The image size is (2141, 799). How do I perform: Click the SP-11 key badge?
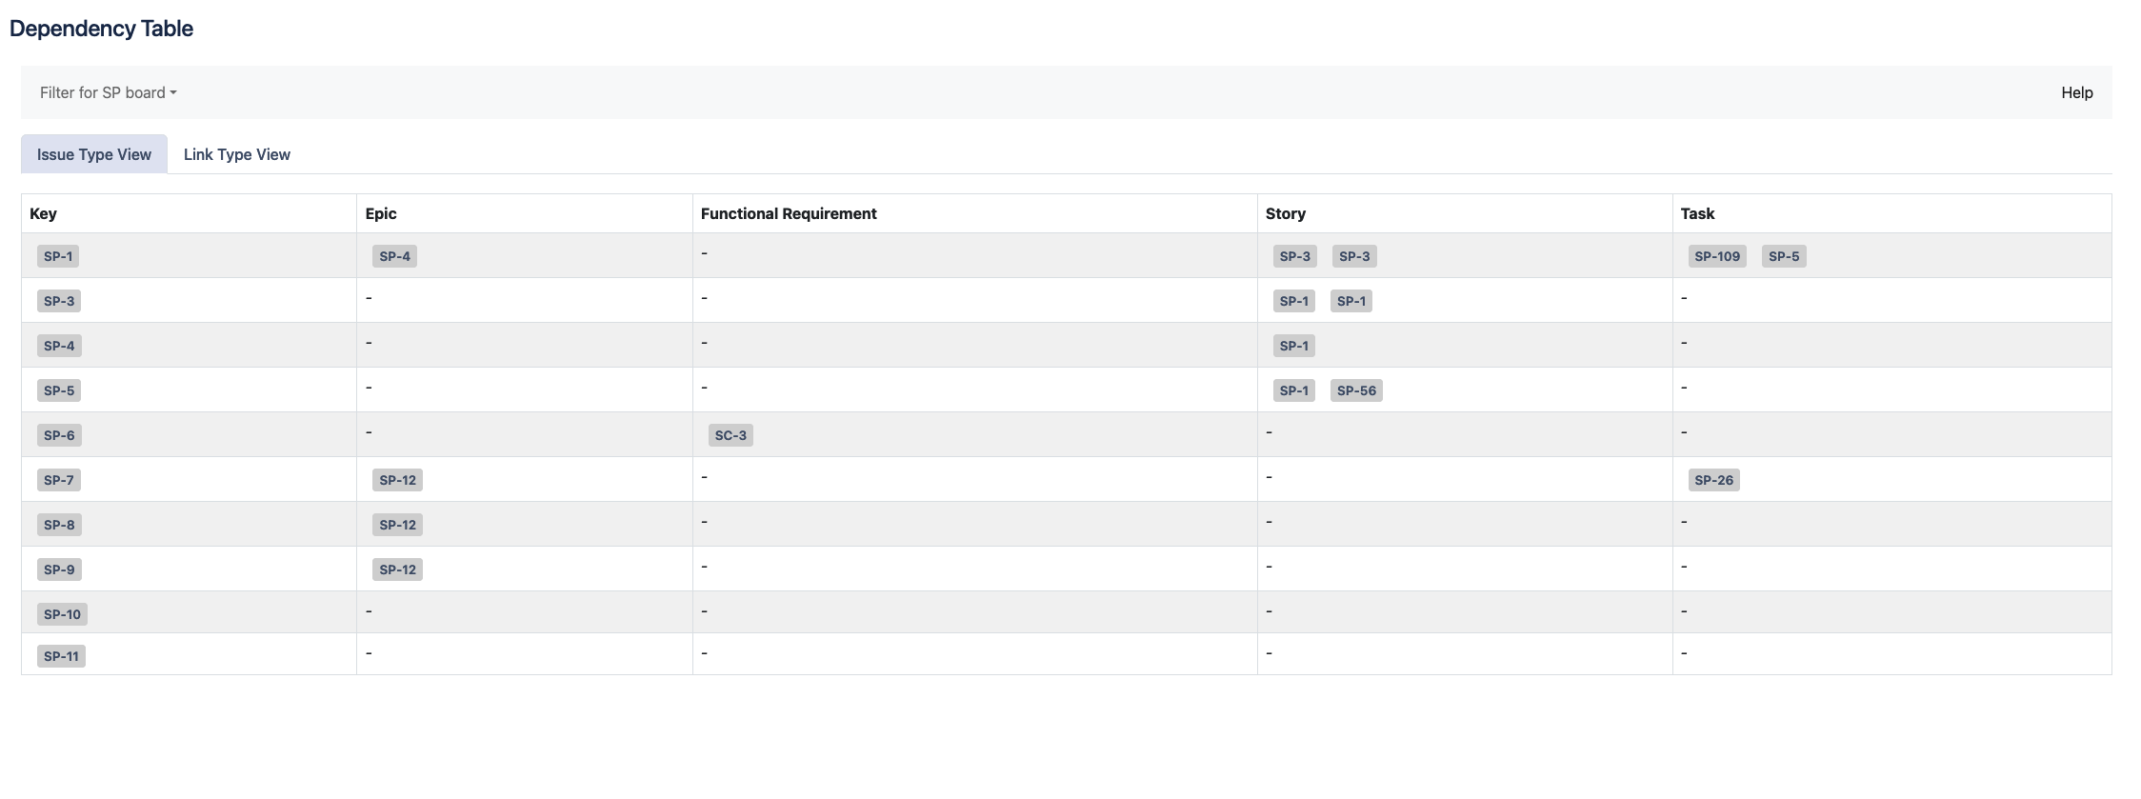(x=61, y=656)
